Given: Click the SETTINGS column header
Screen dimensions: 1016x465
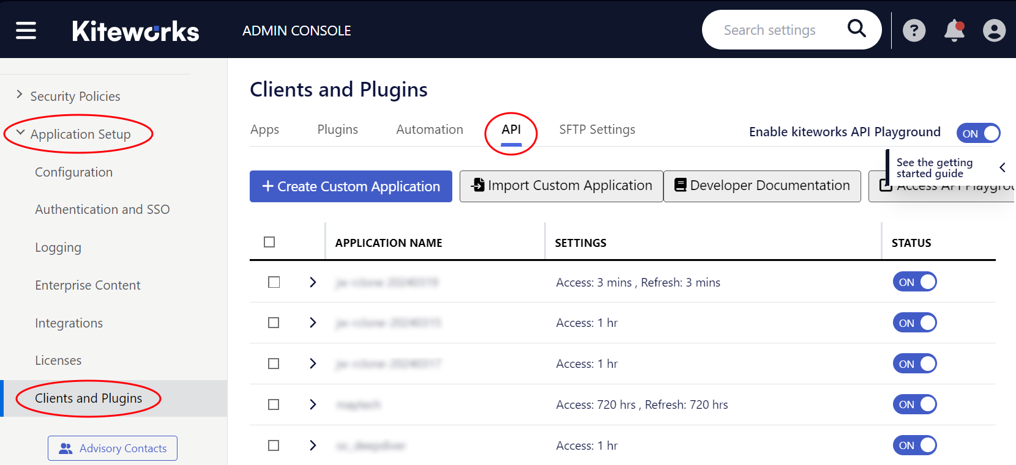Looking at the screenshot, I should pos(581,243).
